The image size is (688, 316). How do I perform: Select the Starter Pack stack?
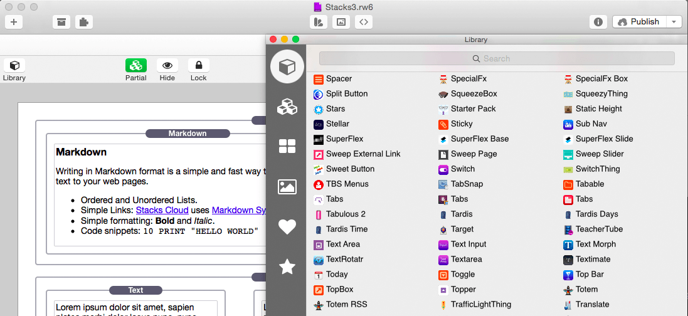point(467,109)
